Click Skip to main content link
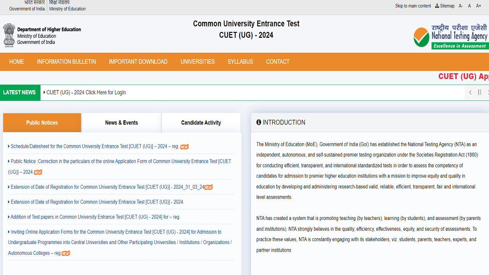The width and height of the screenshot is (489, 275). point(413,6)
